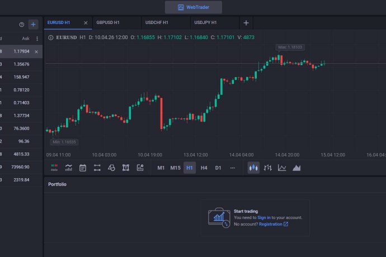This screenshot has width=386, height=257.
Task: Open the indicators icon in chart toolbar
Action: (x=68, y=168)
